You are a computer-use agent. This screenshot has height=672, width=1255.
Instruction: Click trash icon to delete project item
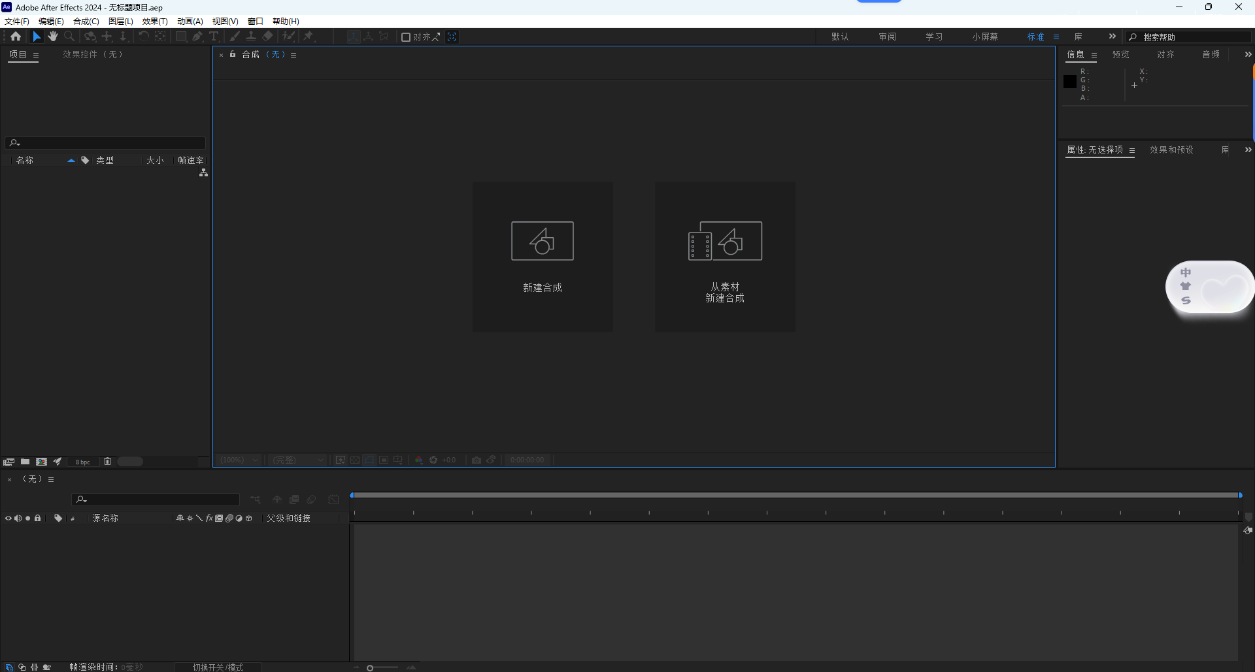tap(108, 462)
